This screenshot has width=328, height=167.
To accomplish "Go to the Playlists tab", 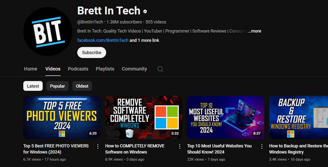I will (105, 69).
